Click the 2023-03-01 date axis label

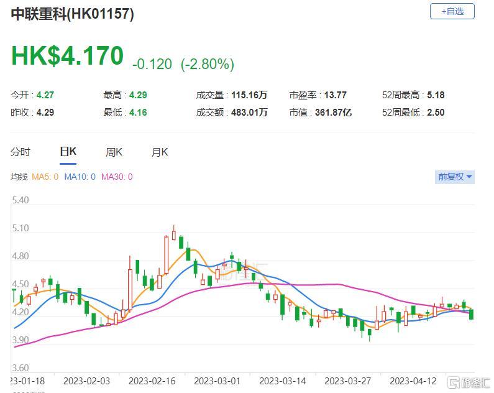(217, 381)
